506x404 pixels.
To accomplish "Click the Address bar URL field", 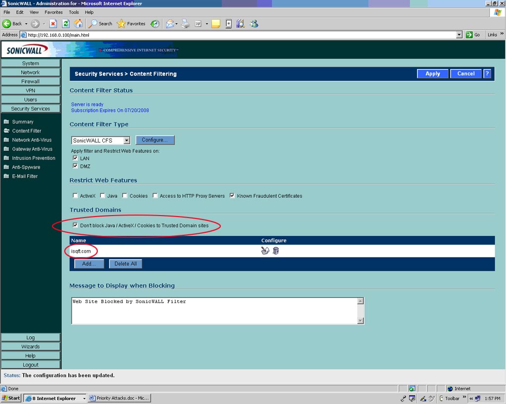I will pos(238,35).
